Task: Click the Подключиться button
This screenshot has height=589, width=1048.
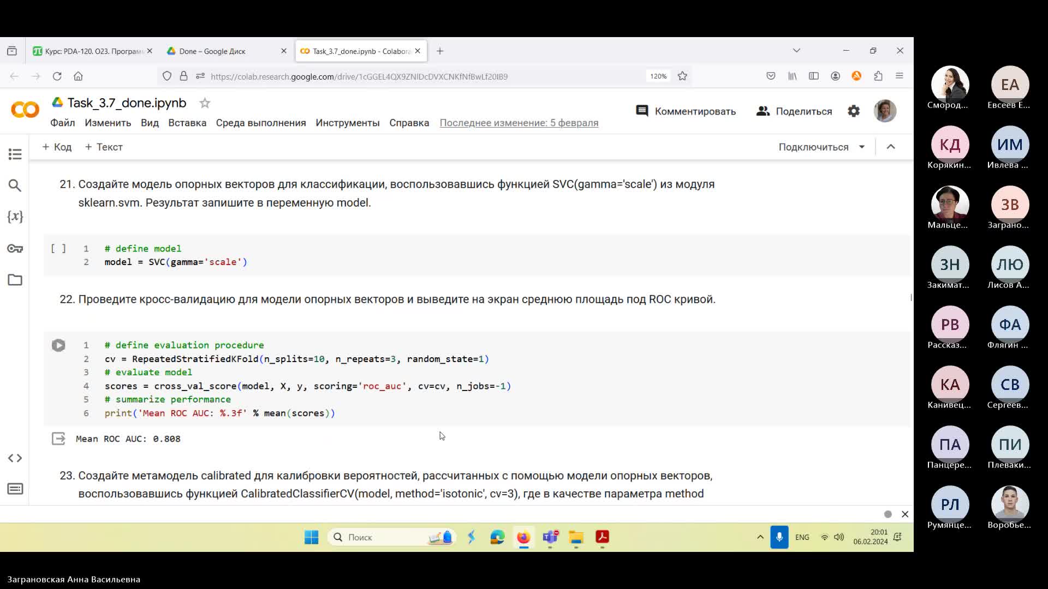Action: click(813, 147)
